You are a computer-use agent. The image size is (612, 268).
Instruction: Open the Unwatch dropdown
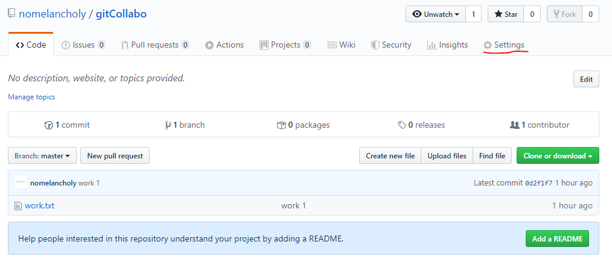coord(436,14)
